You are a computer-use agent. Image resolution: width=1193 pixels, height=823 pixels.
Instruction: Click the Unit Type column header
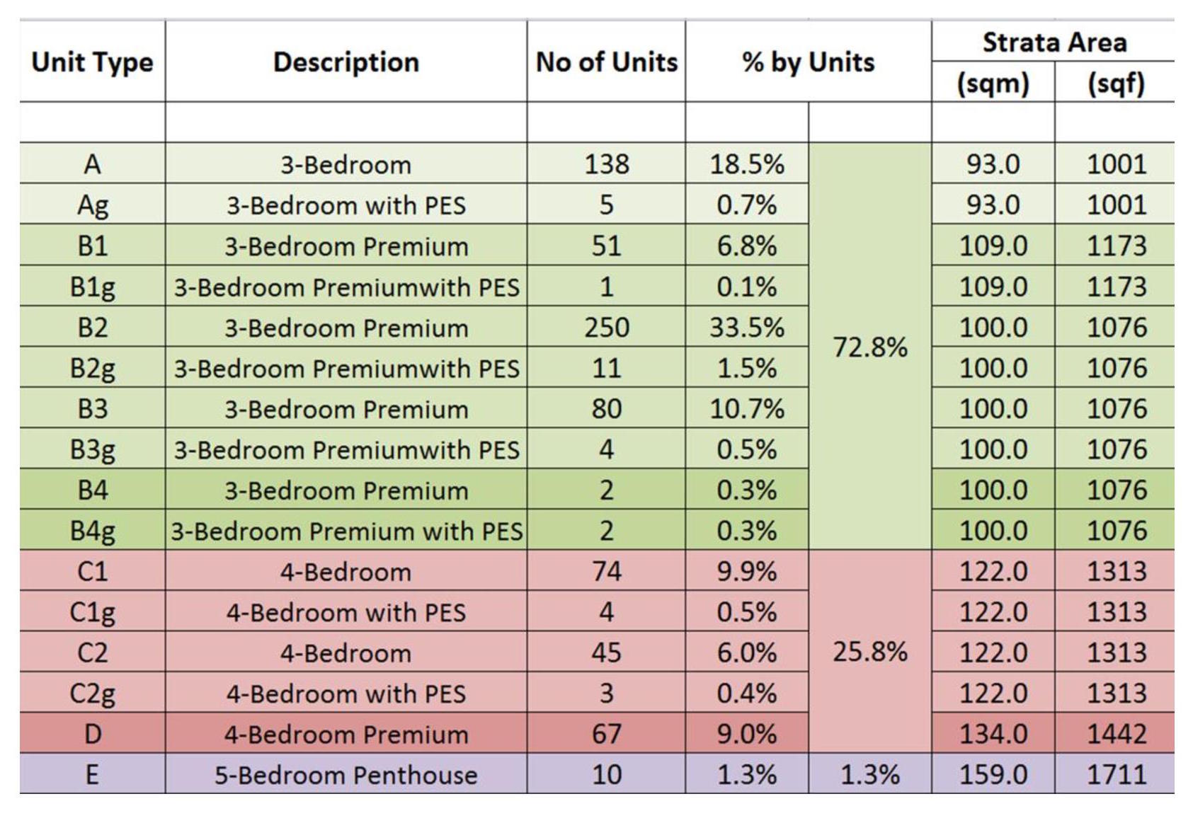(x=92, y=62)
